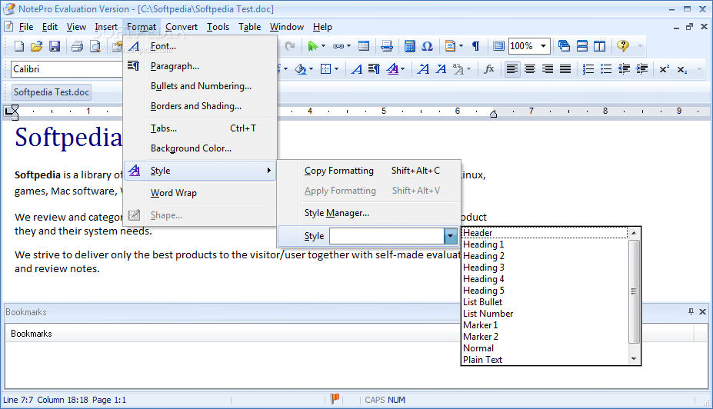
Task: Switch to the Softpedia Test.doc tab
Action: (52, 92)
